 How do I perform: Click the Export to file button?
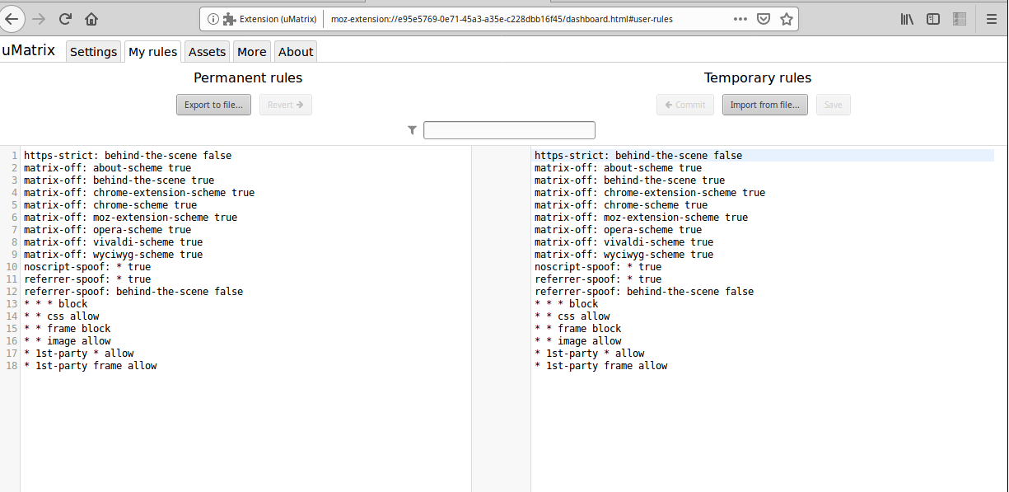tap(213, 105)
